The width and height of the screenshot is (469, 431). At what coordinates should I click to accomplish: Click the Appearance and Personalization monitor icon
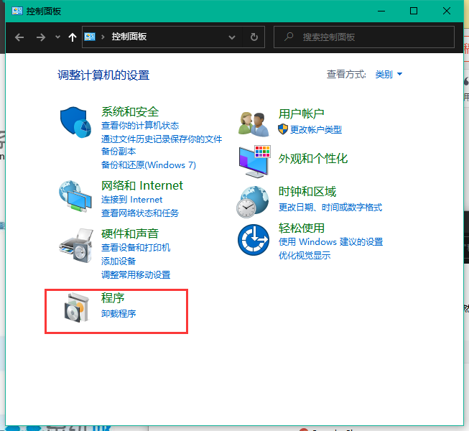tap(254, 161)
